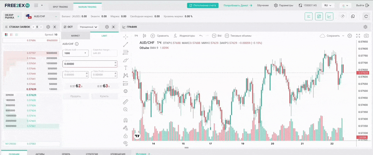Follow the Попробовать Демо! link
Screen dimensions: 373x155
click(238, 5)
